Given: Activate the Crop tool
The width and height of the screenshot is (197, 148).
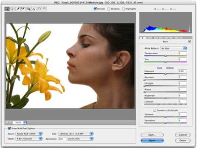Looking at the screenshot, I should pos(29,9).
